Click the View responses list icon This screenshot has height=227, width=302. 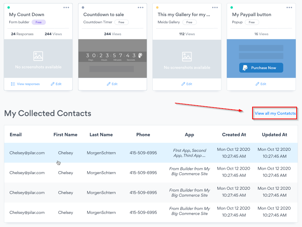pyautogui.click(x=13, y=84)
